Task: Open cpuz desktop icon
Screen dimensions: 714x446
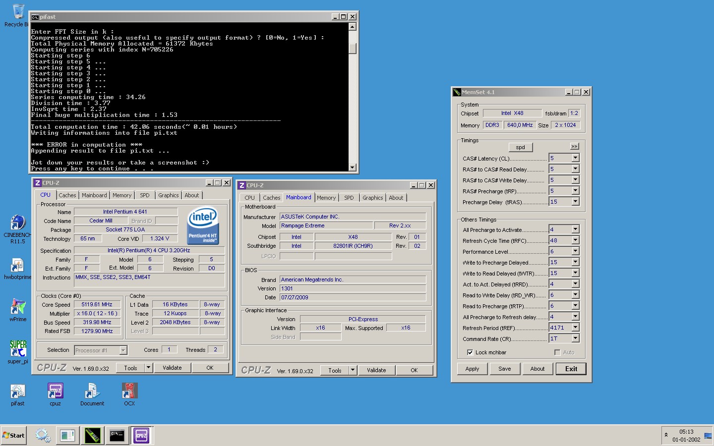Action: tap(55, 394)
